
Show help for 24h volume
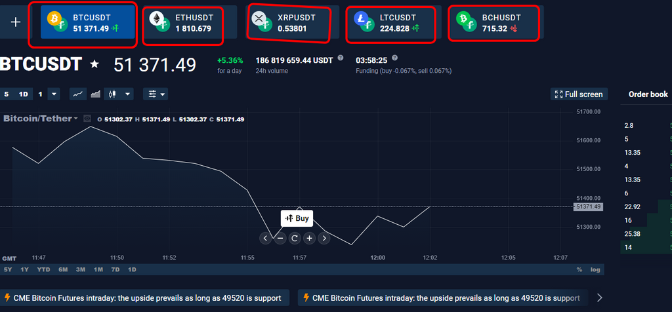[x=341, y=58]
